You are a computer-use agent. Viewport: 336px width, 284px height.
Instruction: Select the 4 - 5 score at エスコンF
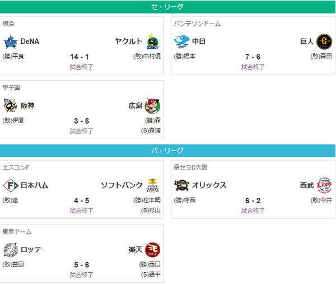coord(81,200)
